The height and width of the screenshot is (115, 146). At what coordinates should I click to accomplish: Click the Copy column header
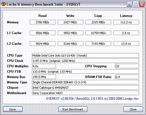point(98,16)
